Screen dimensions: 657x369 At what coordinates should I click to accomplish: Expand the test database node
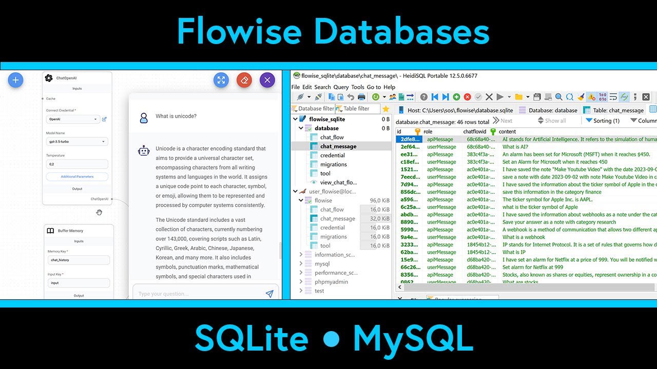[x=301, y=291]
